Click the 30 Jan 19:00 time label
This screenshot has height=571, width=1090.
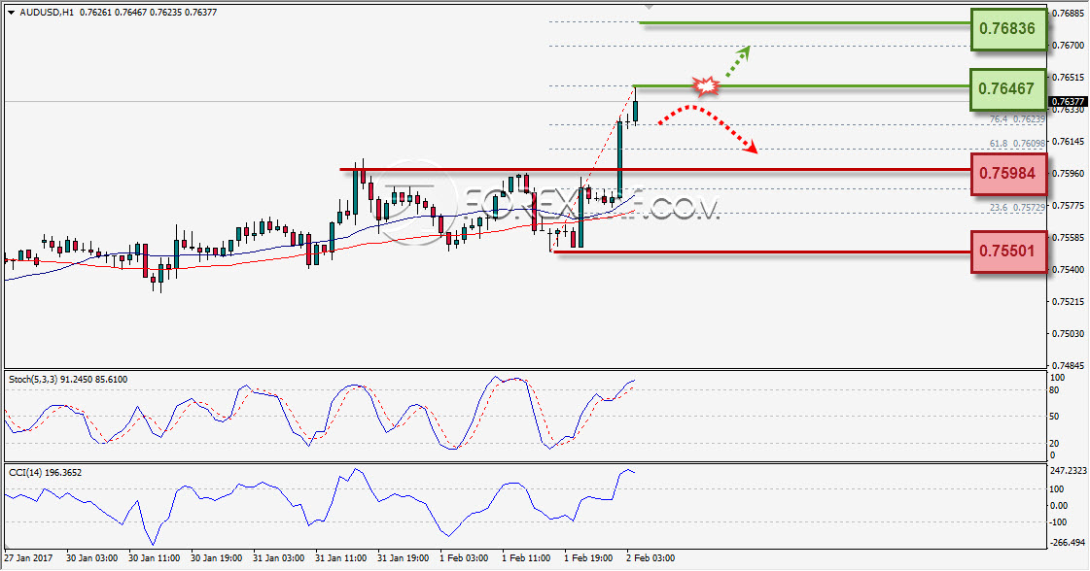click(x=216, y=557)
